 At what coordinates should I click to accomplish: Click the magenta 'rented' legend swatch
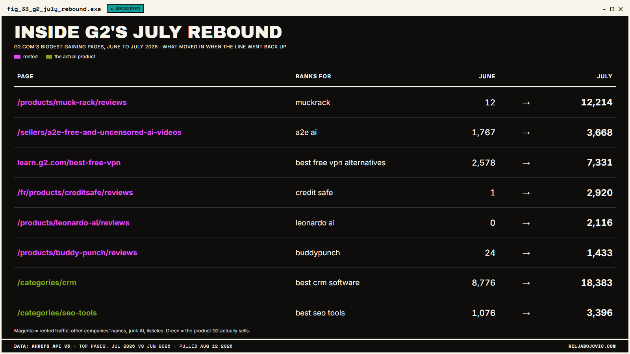17,57
